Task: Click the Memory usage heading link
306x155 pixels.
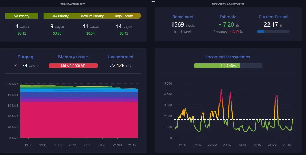Action: pos(73,57)
